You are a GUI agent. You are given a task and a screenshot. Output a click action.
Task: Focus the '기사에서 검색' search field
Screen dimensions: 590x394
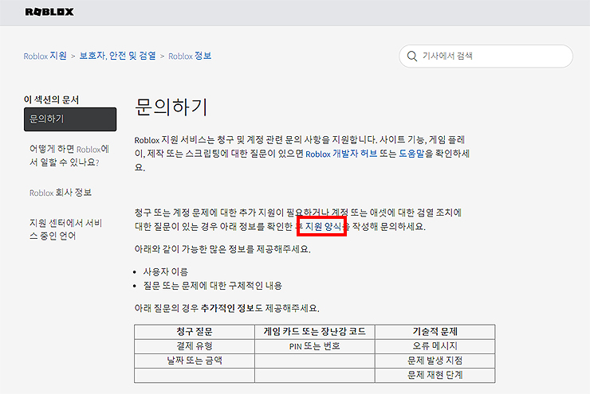[x=486, y=57]
